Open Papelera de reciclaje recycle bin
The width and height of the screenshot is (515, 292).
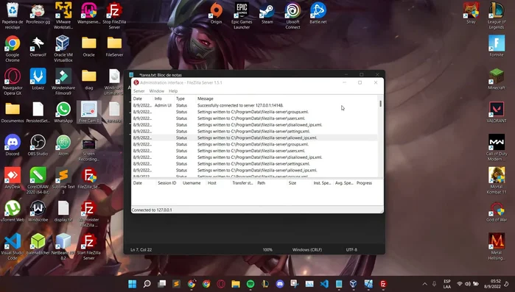coord(13,15)
